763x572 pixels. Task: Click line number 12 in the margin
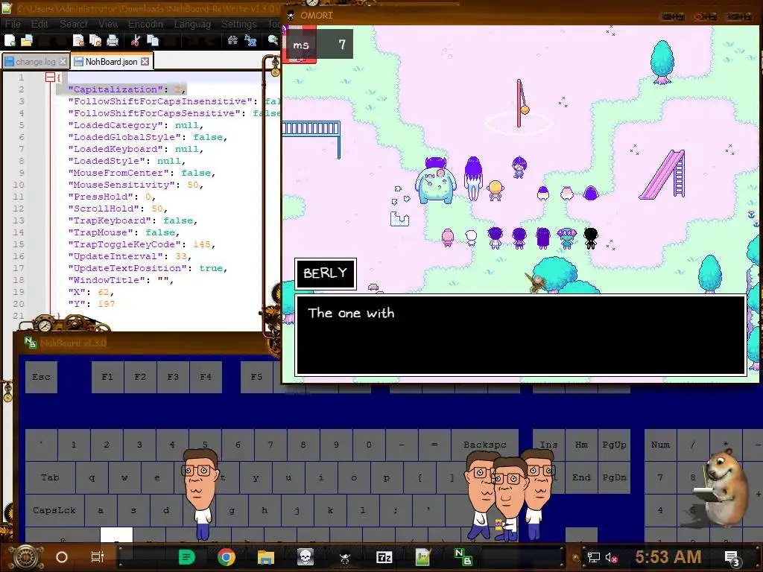(x=19, y=209)
